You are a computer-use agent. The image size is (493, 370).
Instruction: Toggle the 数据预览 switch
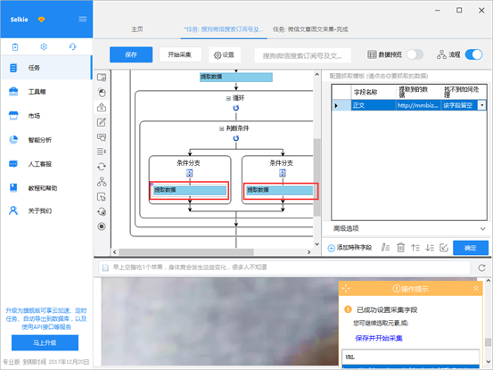[x=415, y=54]
